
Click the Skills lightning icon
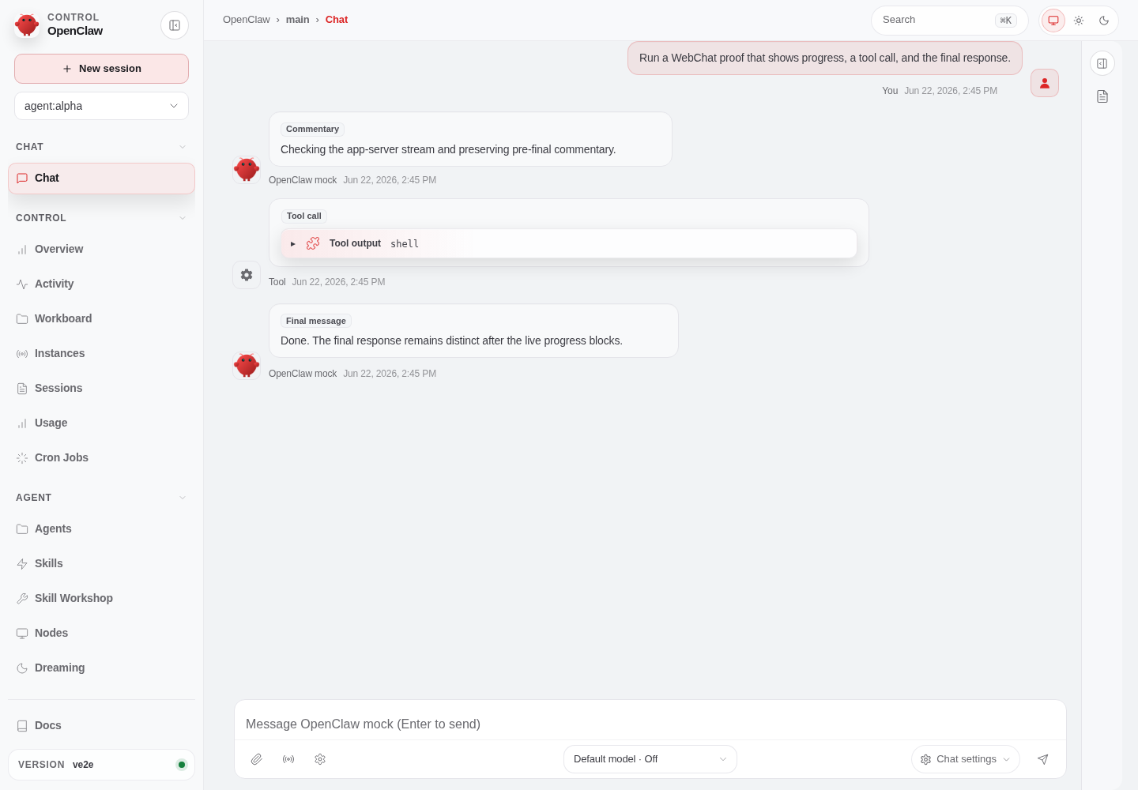pos(22,564)
